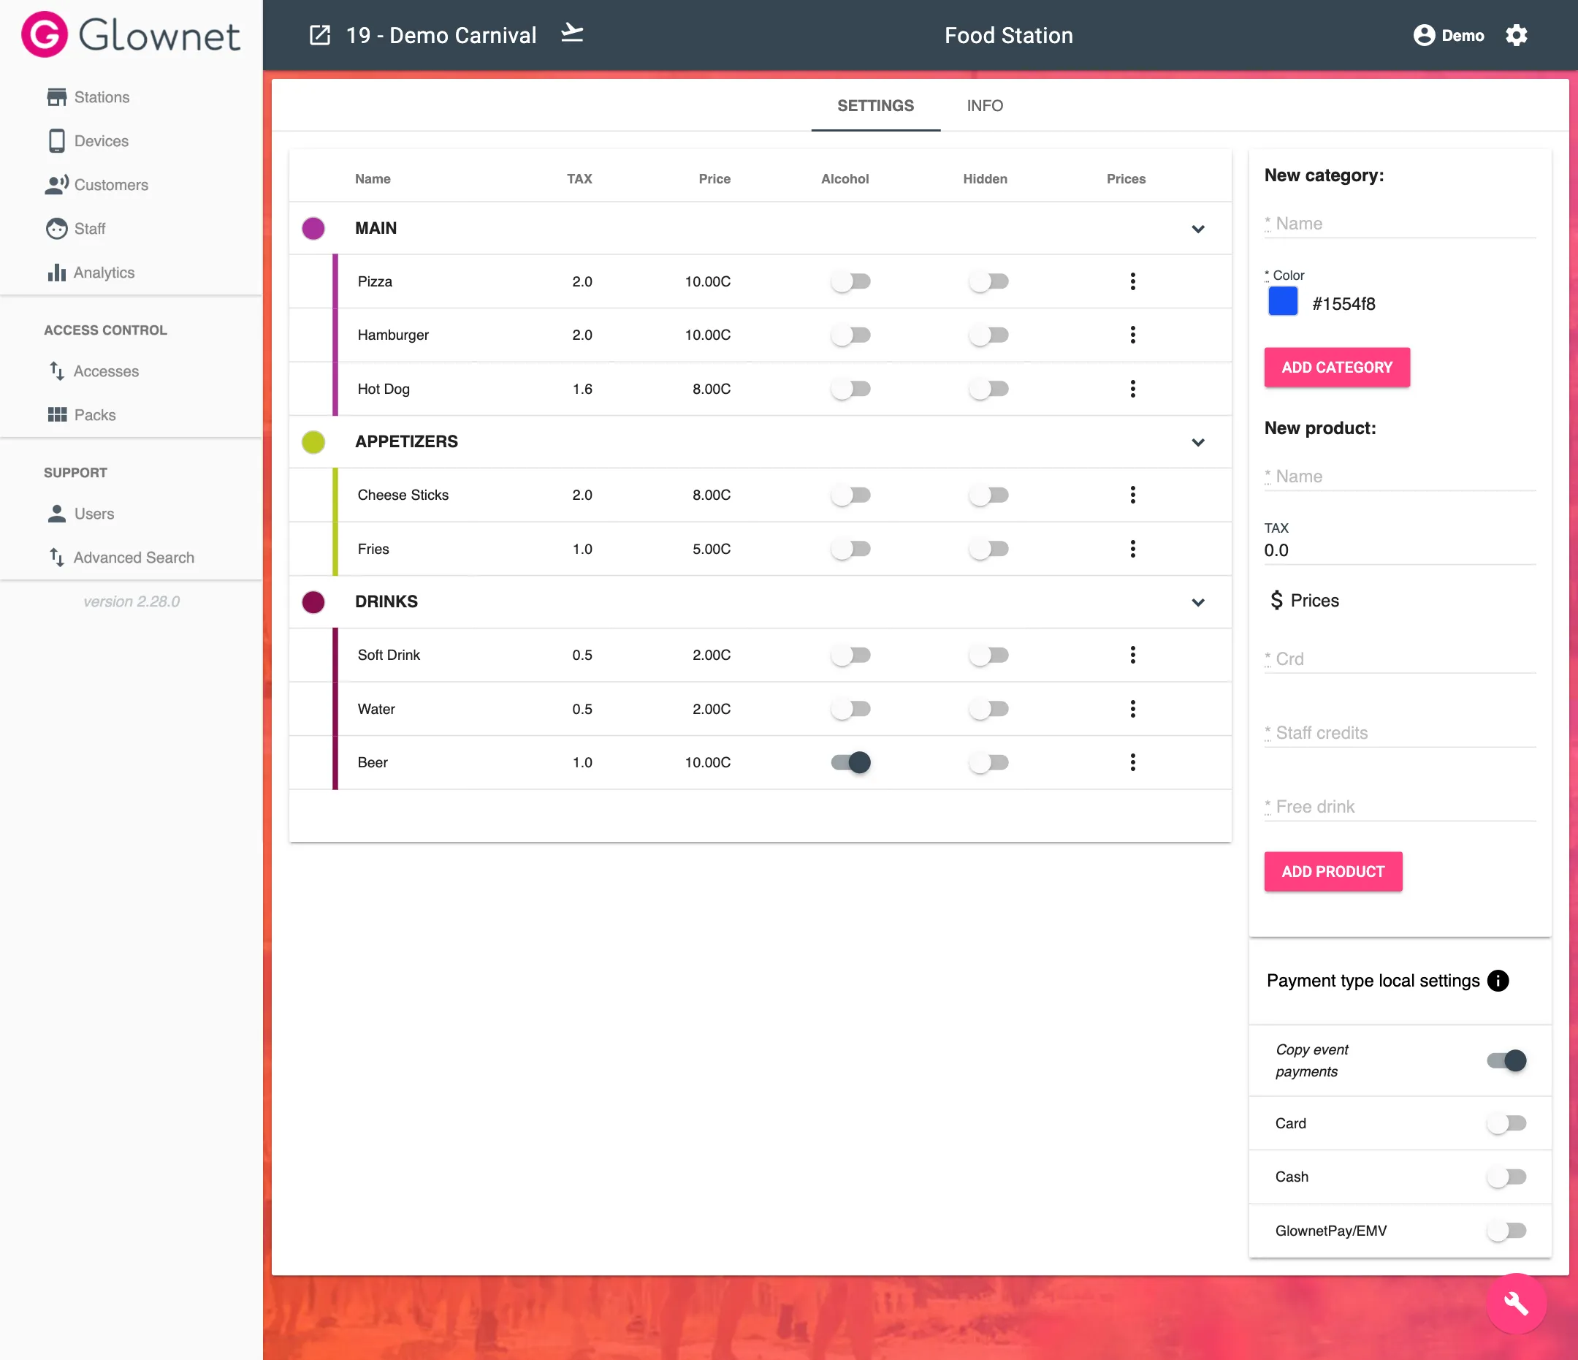Open Hot Dog row three-dot menu
This screenshot has height=1360, width=1578.
click(x=1132, y=389)
